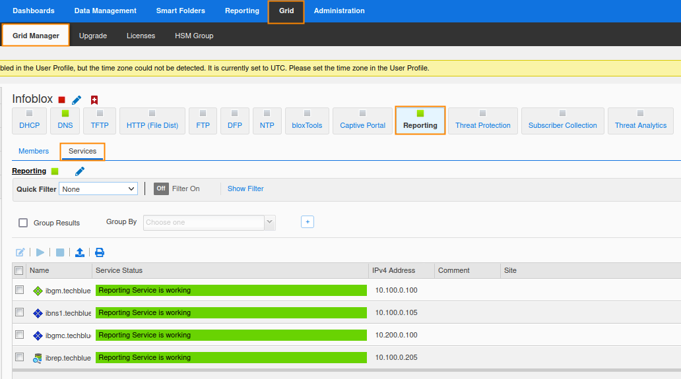Viewport: 681px width, 379px height.
Task: Add a grouping rule with plus button
Action: (308, 222)
